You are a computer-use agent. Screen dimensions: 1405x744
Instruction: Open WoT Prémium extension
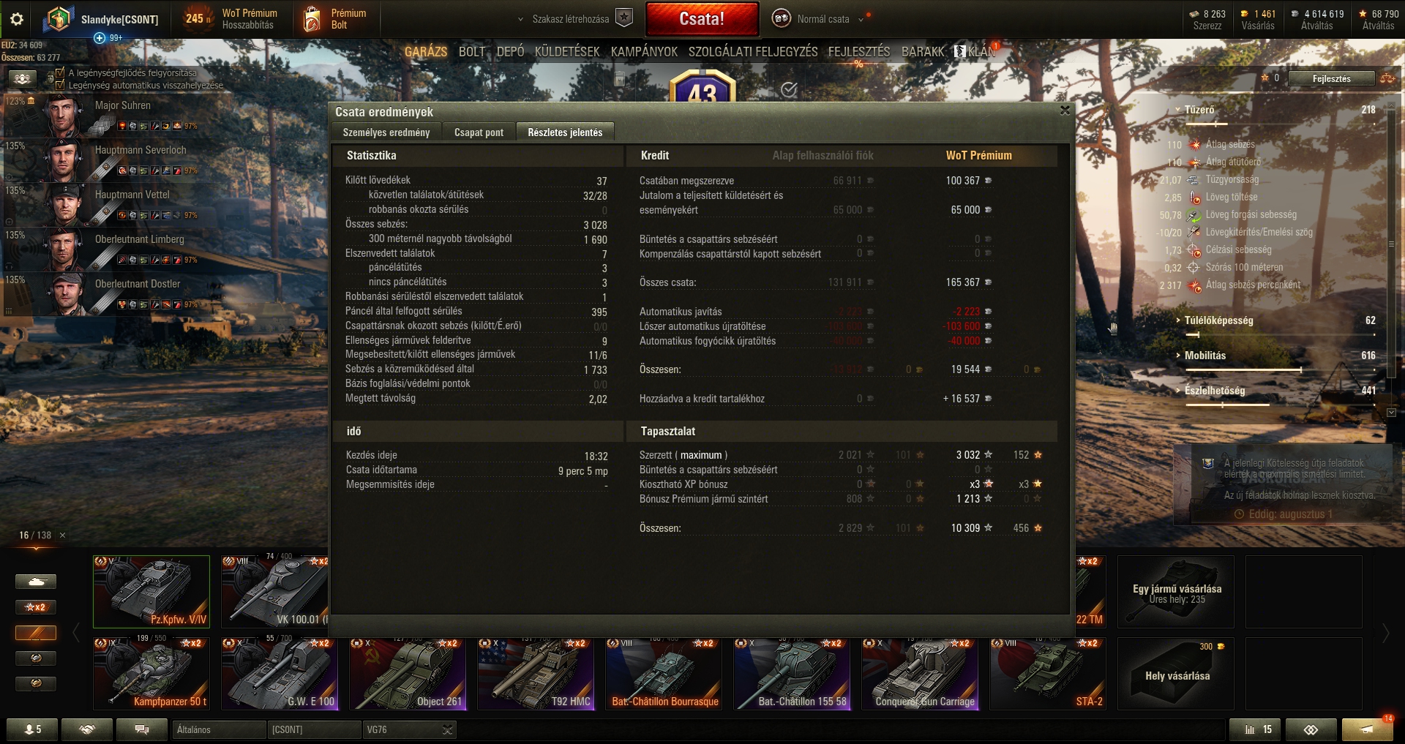249,19
